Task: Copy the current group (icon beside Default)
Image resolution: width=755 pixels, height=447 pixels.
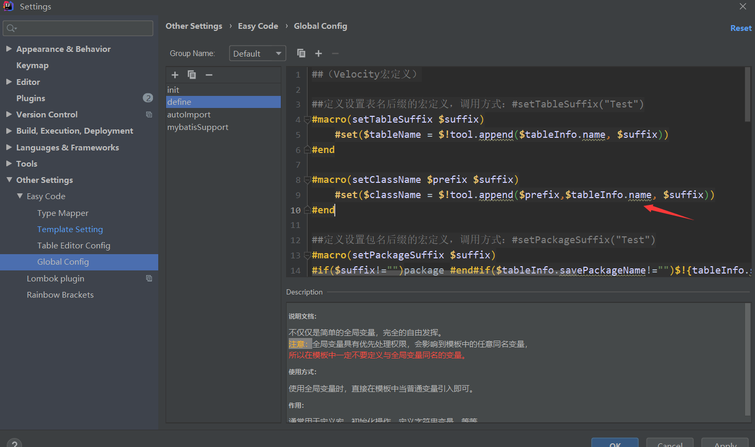Action: 301,53
